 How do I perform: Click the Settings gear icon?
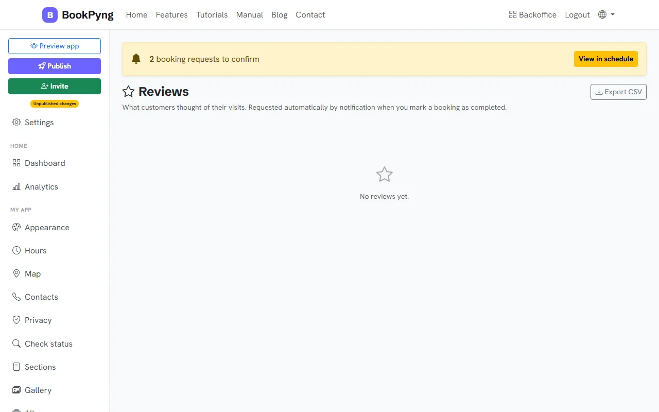(x=16, y=122)
